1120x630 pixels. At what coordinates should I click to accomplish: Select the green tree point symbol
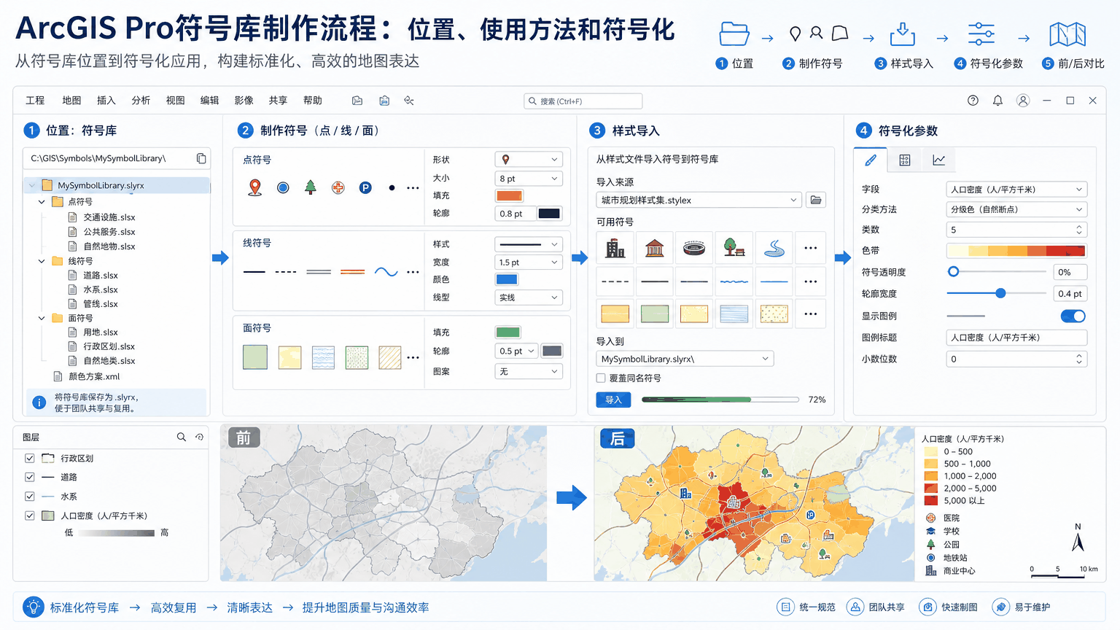tap(311, 187)
